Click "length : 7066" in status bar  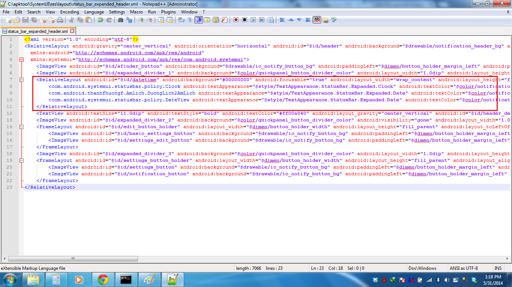[249, 268]
